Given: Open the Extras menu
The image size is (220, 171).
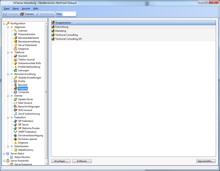Looking at the screenshot, I should coord(16,9).
